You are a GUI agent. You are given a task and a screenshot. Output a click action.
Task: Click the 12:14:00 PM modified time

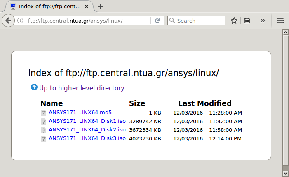pos(225,139)
